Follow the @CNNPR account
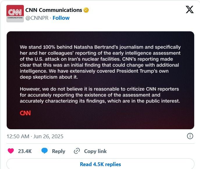The height and width of the screenshot is (169, 200). (x=61, y=18)
